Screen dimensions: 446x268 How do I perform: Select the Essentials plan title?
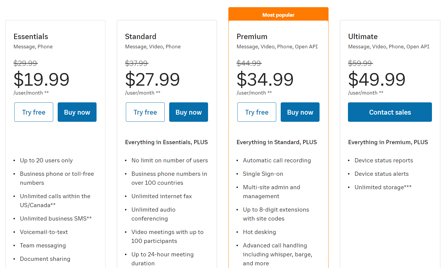coord(31,36)
